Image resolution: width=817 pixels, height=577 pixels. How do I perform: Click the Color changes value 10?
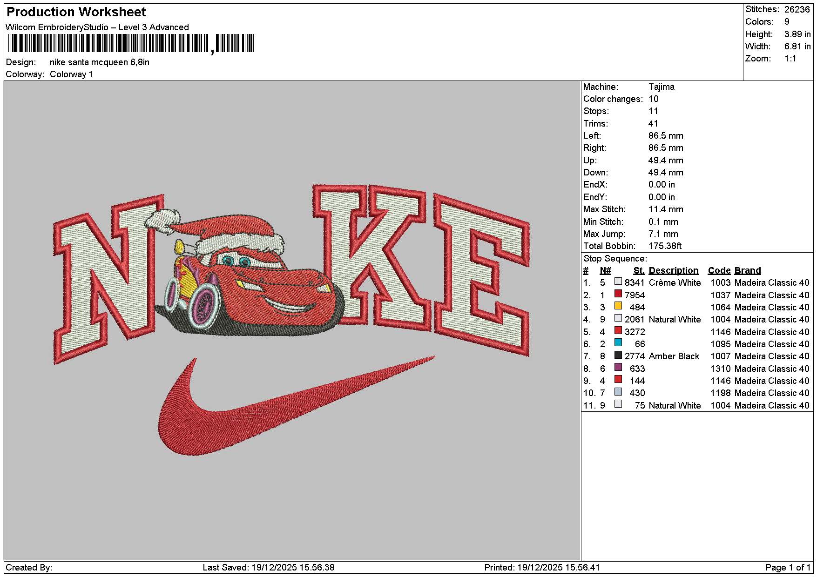tap(653, 99)
